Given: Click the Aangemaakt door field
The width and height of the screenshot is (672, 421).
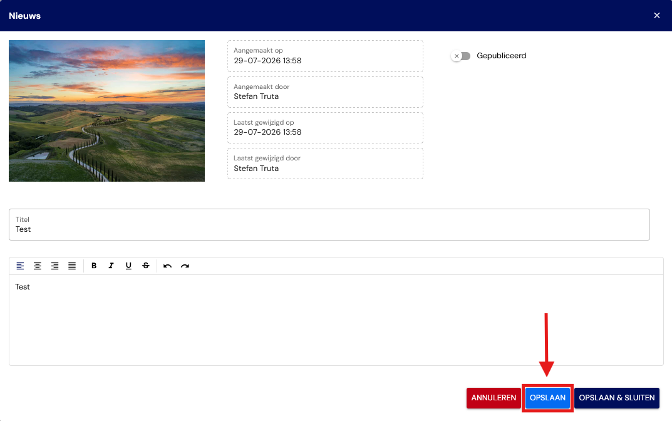Looking at the screenshot, I should [x=325, y=91].
